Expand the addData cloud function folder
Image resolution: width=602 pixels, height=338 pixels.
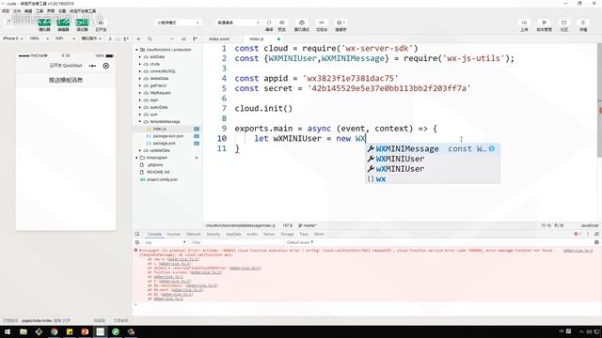pos(153,56)
